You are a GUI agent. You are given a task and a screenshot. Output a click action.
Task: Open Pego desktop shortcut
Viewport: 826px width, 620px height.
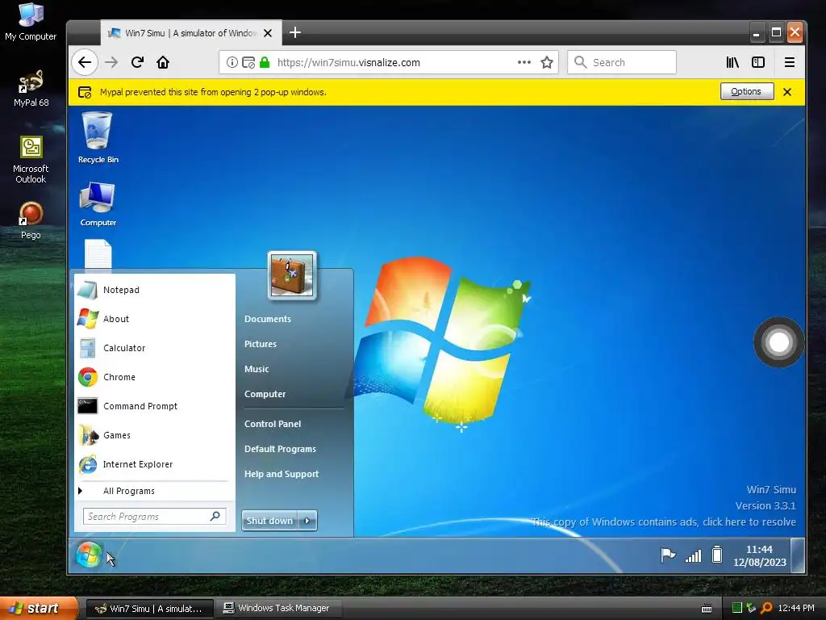pyautogui.click(x=31, y=220)
